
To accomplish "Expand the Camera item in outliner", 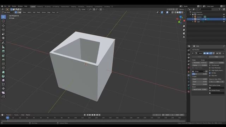I will click(x=193, y=17).
